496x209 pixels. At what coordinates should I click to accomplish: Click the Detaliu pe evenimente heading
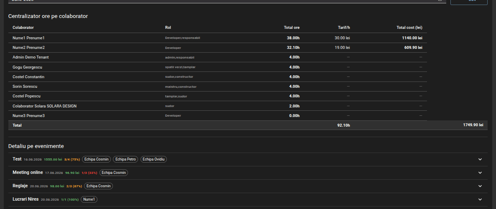coord(36,146)
